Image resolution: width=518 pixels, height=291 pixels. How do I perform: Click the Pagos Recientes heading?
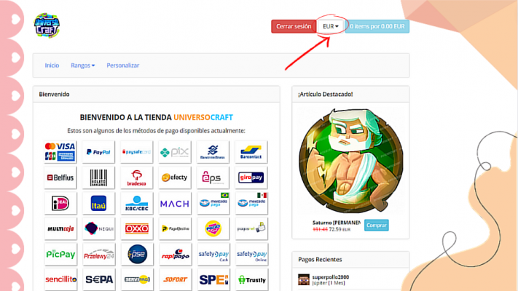(x=320, y=259)
